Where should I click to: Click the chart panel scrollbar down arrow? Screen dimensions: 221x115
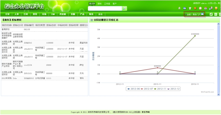(x=219, y=95)
